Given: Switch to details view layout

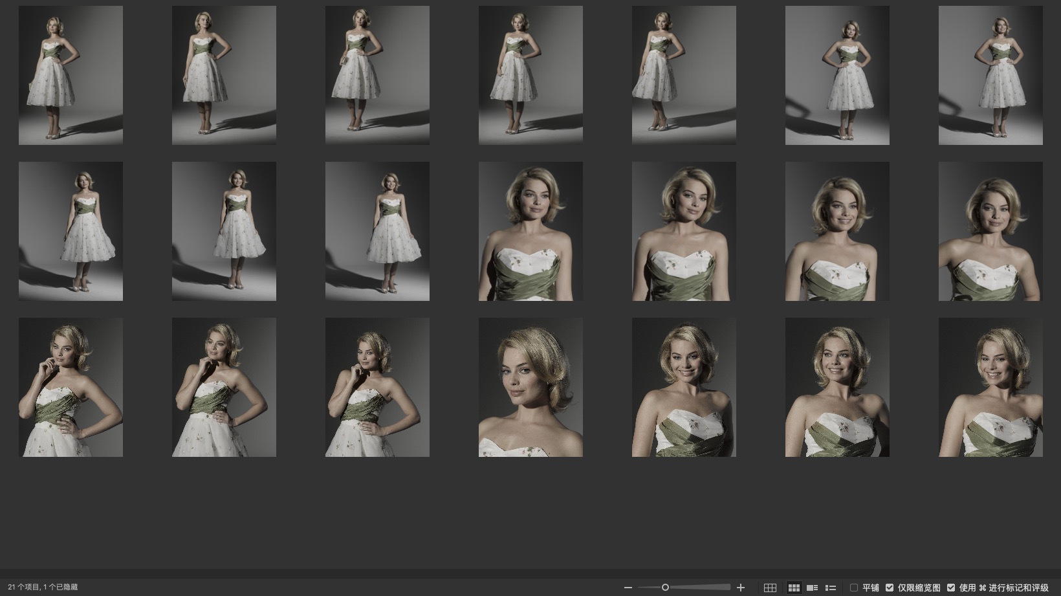Looking at the screenshot, I should pos(812,588).
